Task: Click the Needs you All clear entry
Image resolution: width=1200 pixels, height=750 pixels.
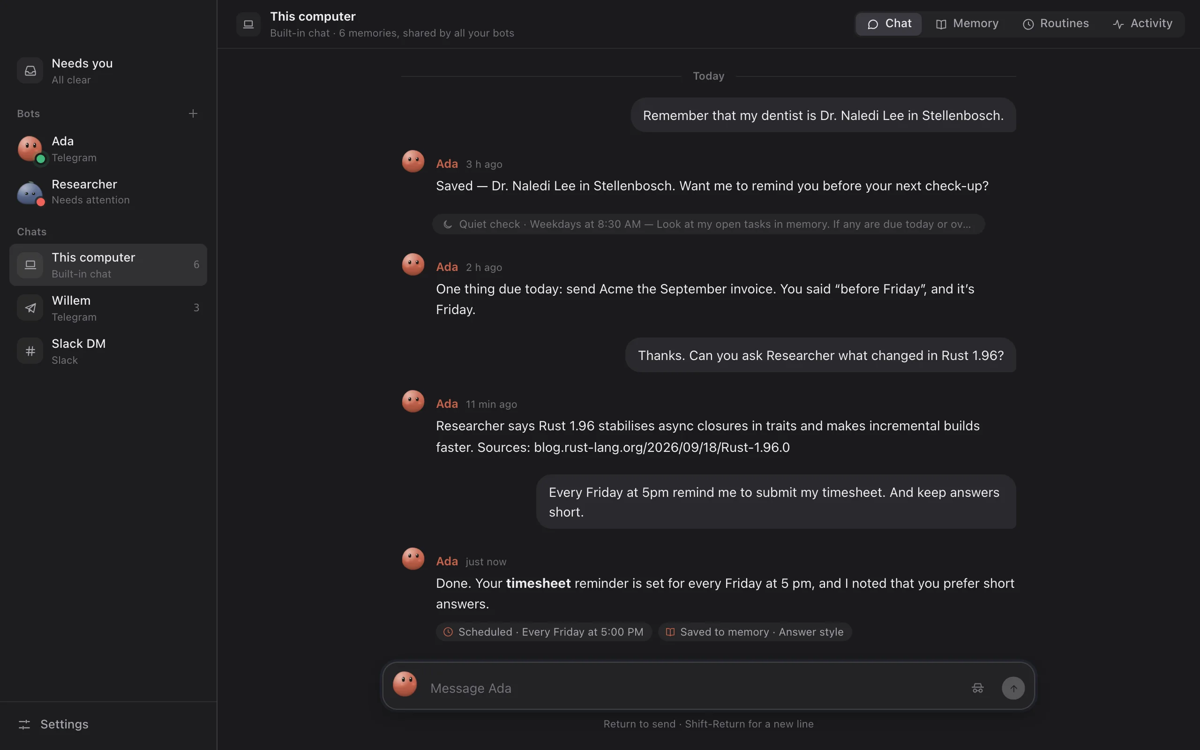Action: click(x=108, y=71)
